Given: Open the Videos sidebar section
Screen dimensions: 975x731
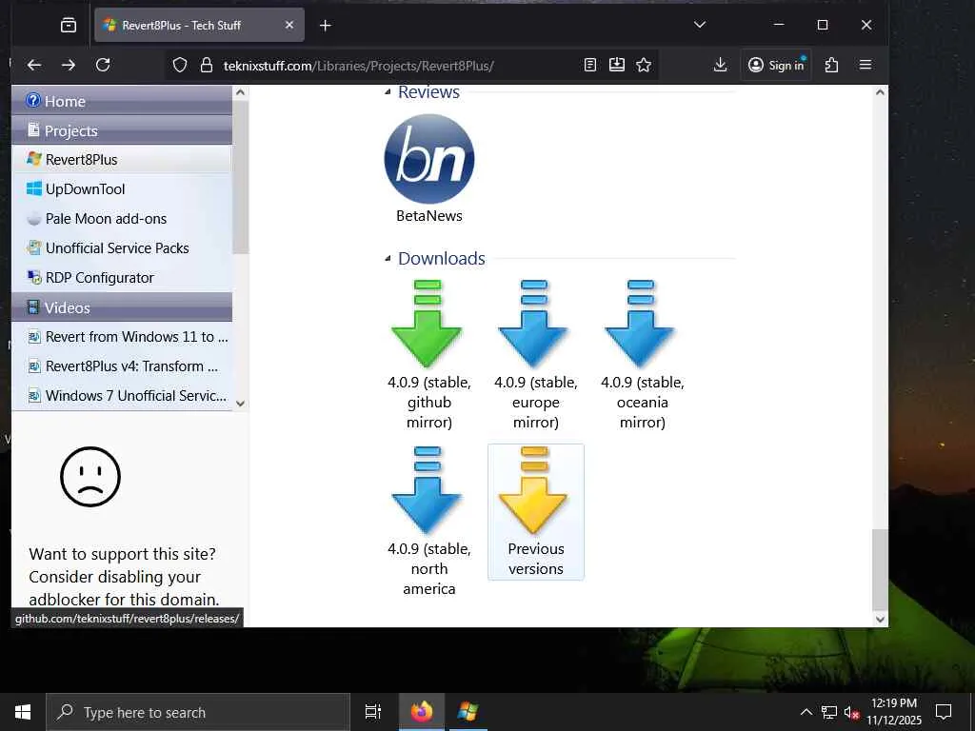Looking at the screenshot, I should 122,307.
